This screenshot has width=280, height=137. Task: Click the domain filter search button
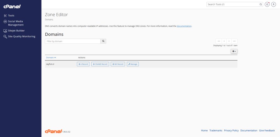[103, 41]
